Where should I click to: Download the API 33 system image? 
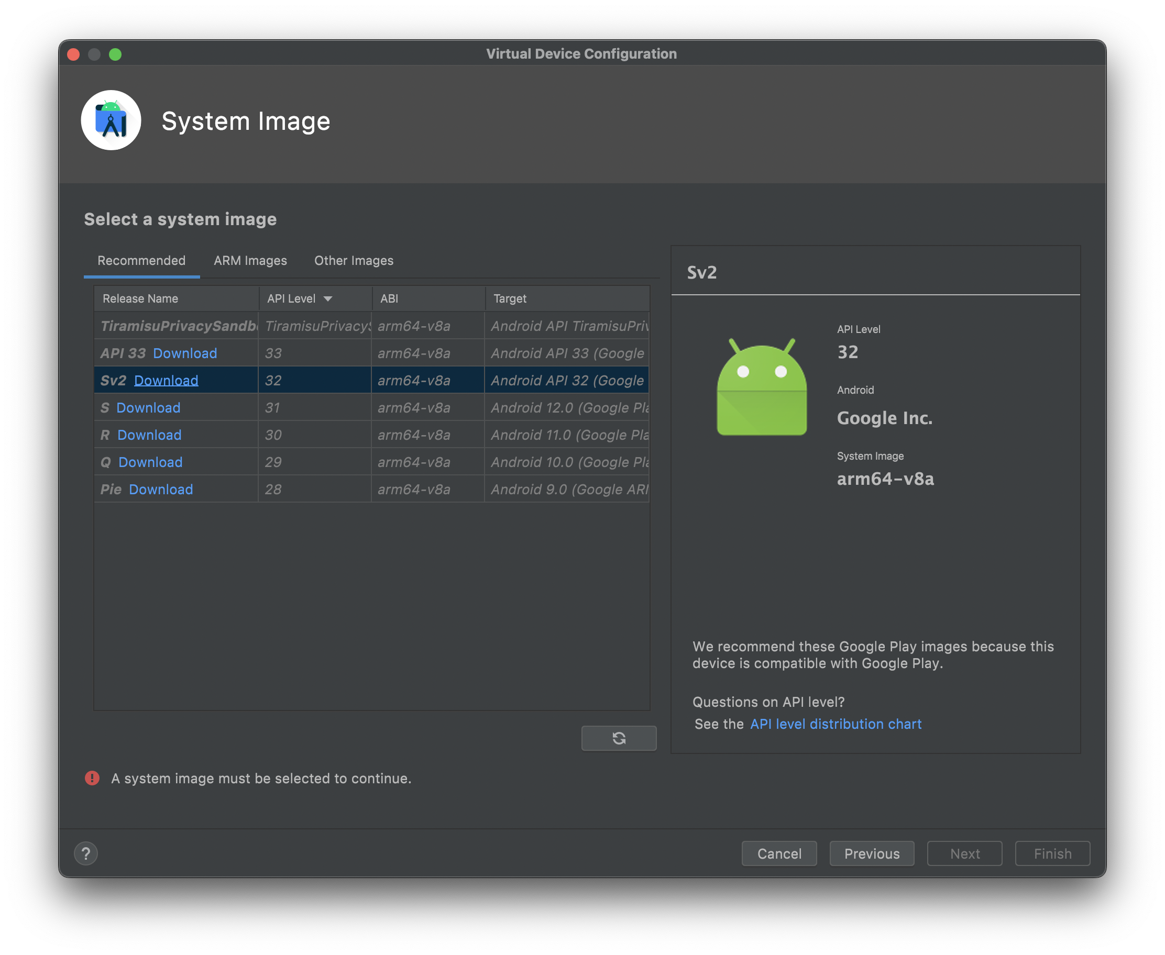tap(185, 353)
